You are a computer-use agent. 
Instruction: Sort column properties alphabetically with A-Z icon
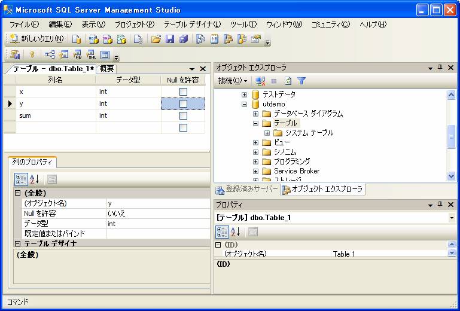tap(35, 179)
